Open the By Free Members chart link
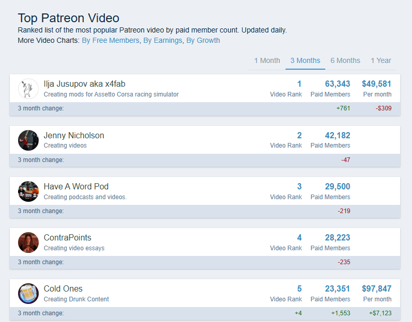 110,40
